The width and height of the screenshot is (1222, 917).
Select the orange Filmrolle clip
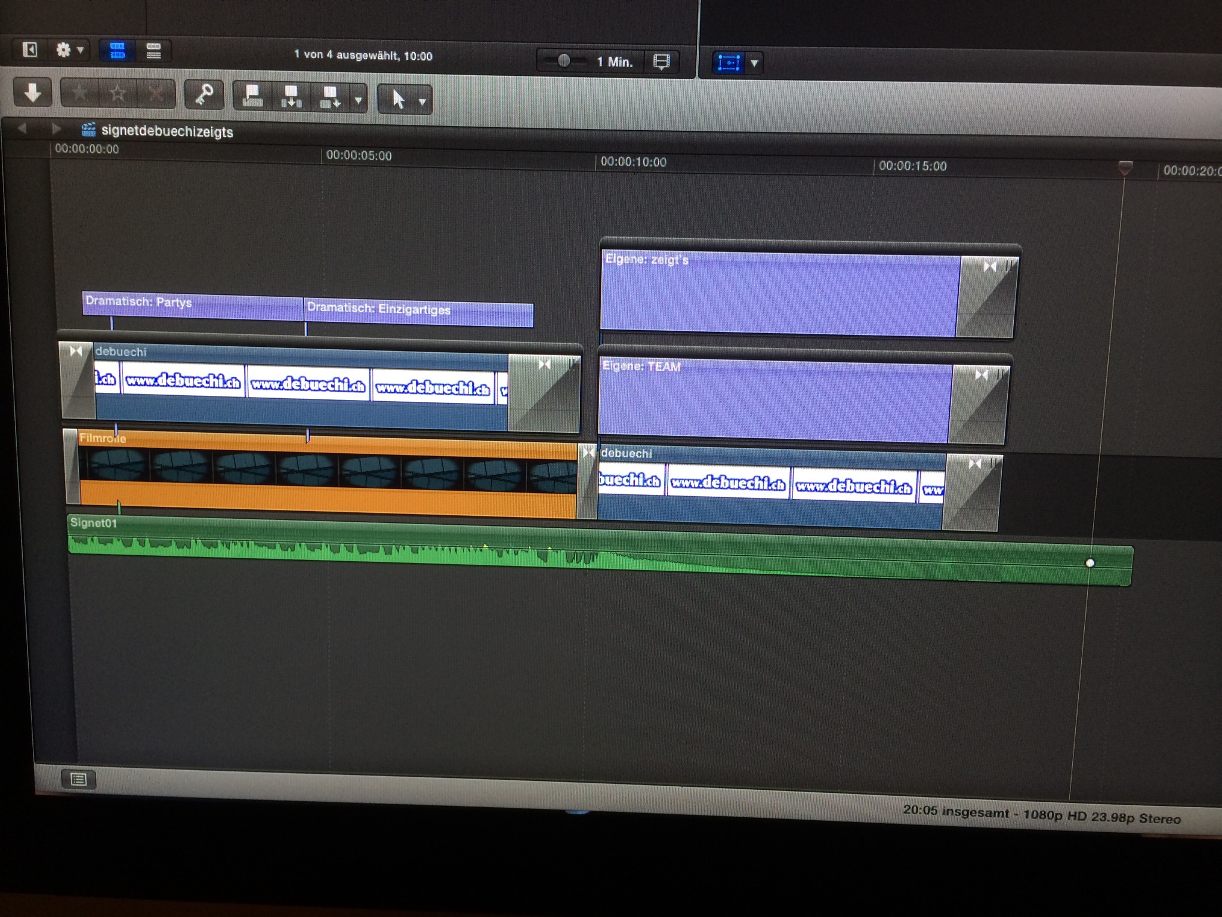[x=327, y=473]
